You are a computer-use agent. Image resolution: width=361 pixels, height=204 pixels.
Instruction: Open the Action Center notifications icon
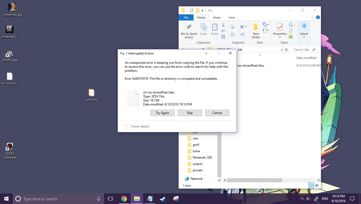[x=352, y=199]
